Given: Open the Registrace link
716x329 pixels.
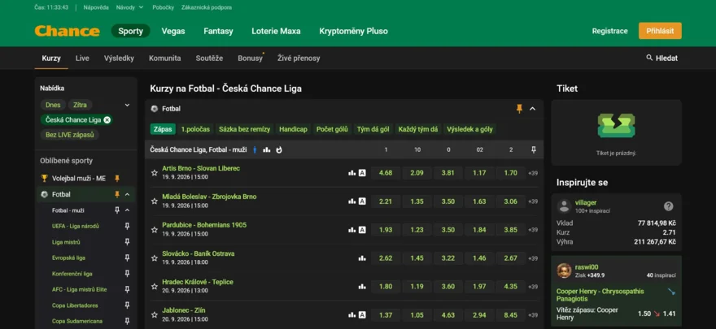Looking at the screenshot, I should click(x=609, y=31).
